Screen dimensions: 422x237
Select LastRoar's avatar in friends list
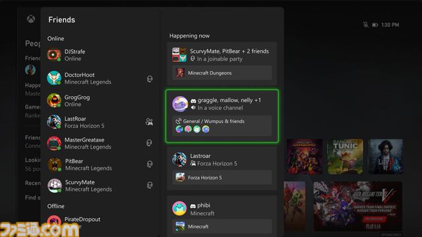pyautogui.click(x=54, y=122)
